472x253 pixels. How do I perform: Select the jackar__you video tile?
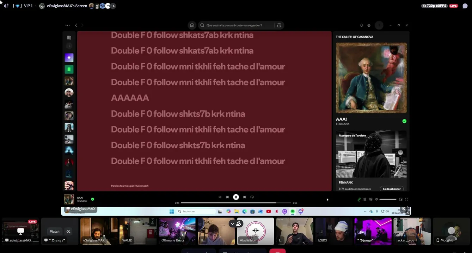[412, 231]
